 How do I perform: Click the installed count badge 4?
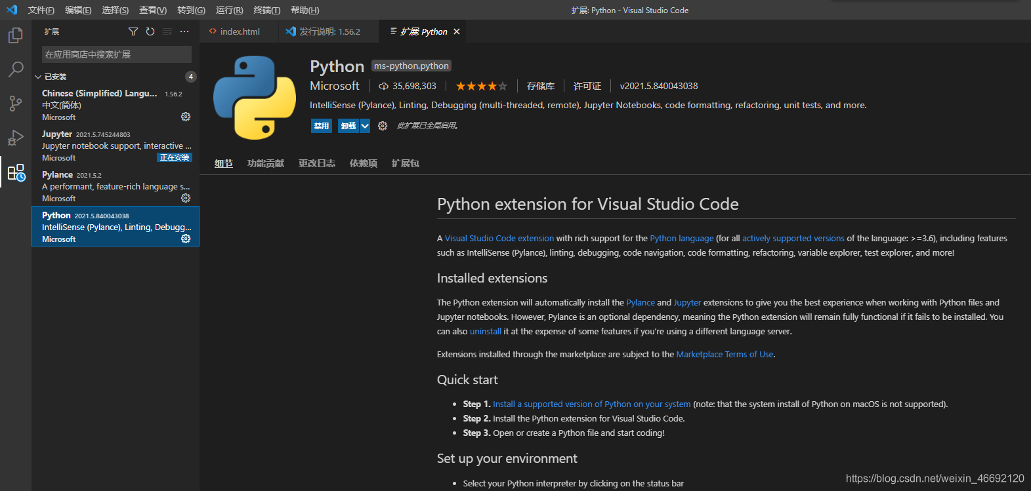click(191, 77)
